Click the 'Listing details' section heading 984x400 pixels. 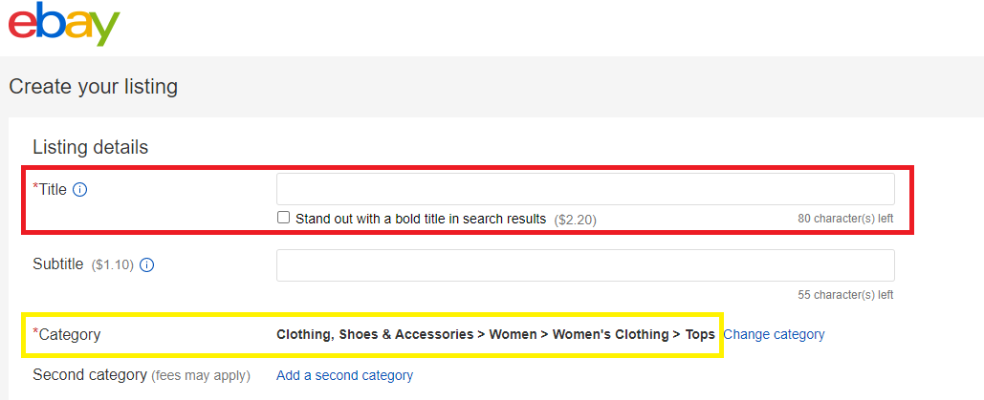[x=90, y=147]
